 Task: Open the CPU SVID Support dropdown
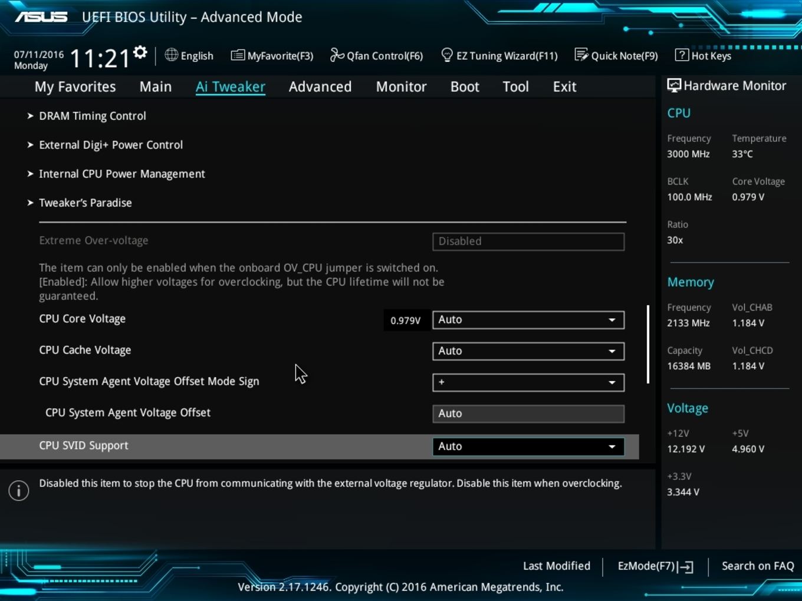coord(528,447)
